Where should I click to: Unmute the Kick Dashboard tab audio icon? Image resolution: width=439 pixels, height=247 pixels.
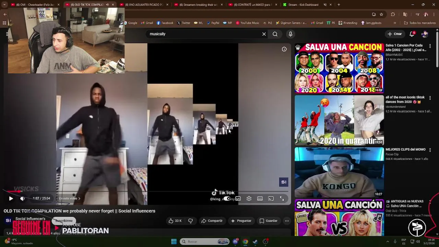(x=325, y=5)
